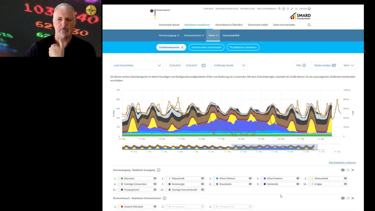Open the user account icon in header
The height and width of the screenshot is (211, 375).
point(288,9)
